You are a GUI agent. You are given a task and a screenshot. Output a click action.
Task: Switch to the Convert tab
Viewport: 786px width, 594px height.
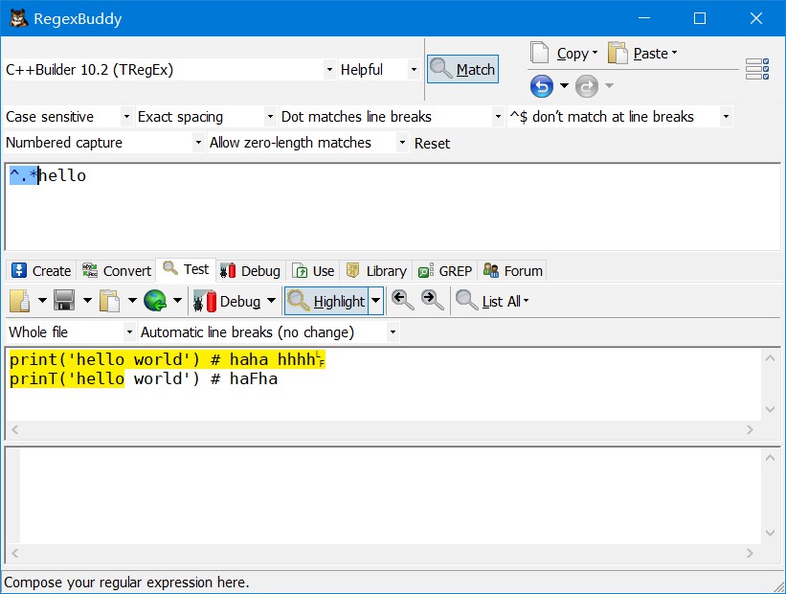[117, 271]
